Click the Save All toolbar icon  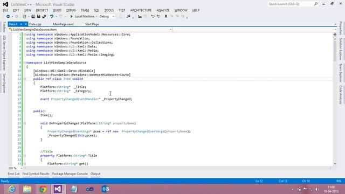click(44, 17)
